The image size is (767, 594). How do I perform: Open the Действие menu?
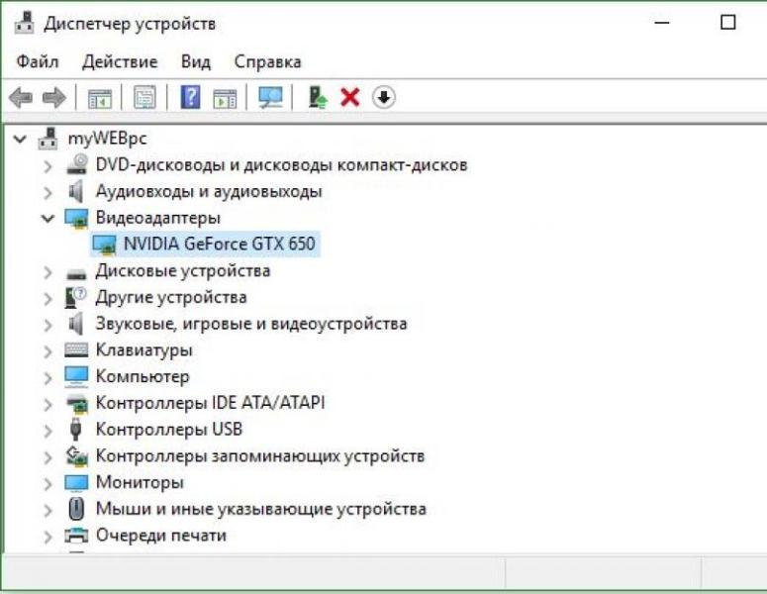(120, 61)
